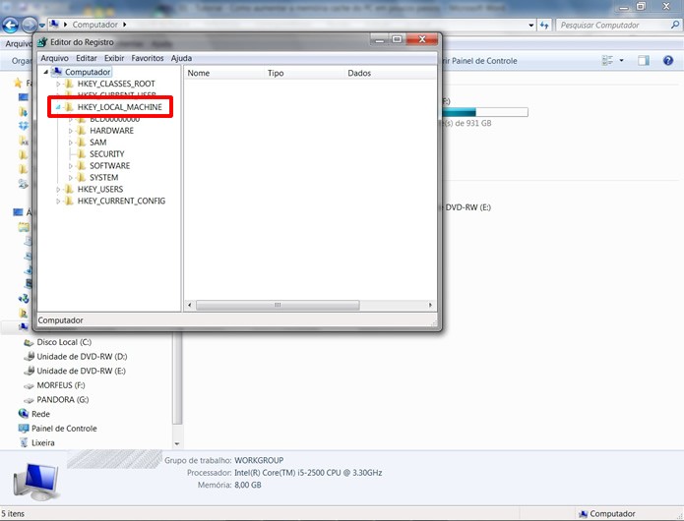Select the HKEY_CLASSES_ROOT folder icon
The width and height of the screenshot is (684, 521).
(69, 84)
